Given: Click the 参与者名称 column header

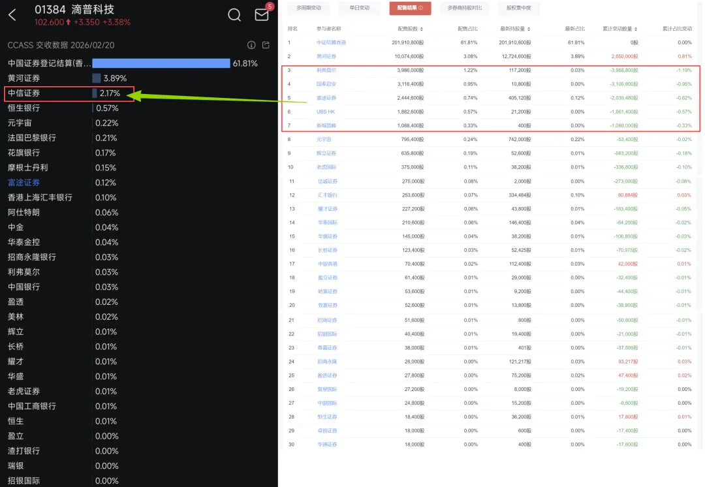Looking at the screenshot, I should 328,29.
